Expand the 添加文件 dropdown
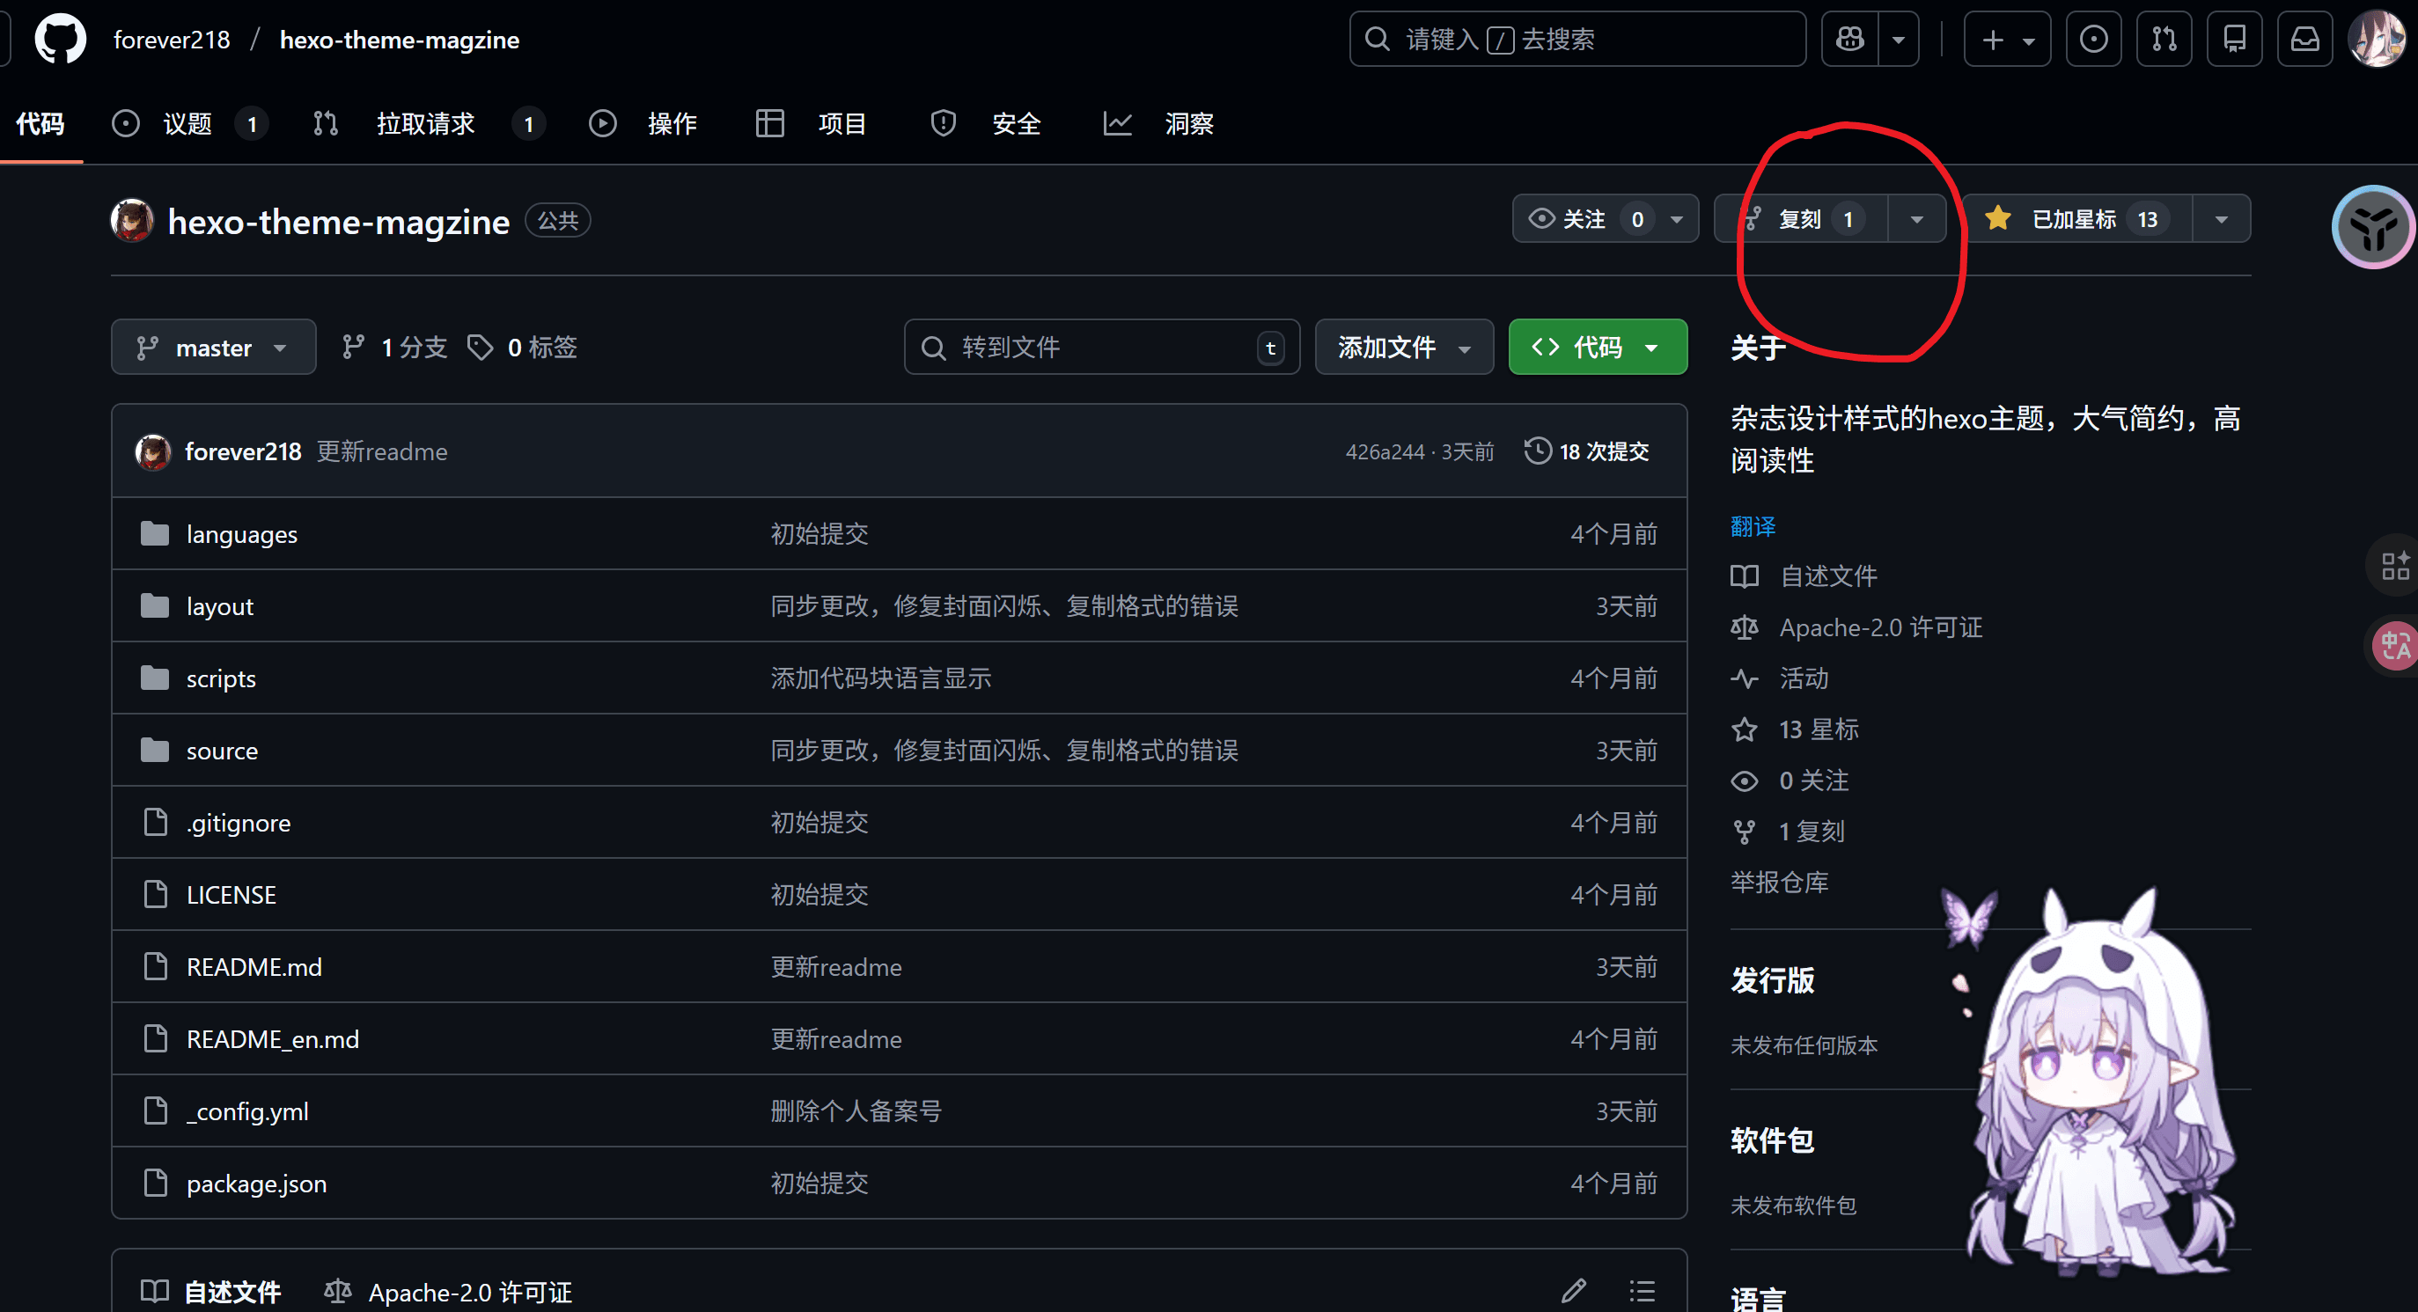The width and height of the screenshot is (2418, 1312). [1403, 348]
